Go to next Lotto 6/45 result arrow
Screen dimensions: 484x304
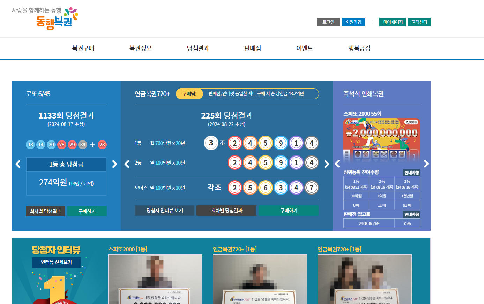(114, 164)
